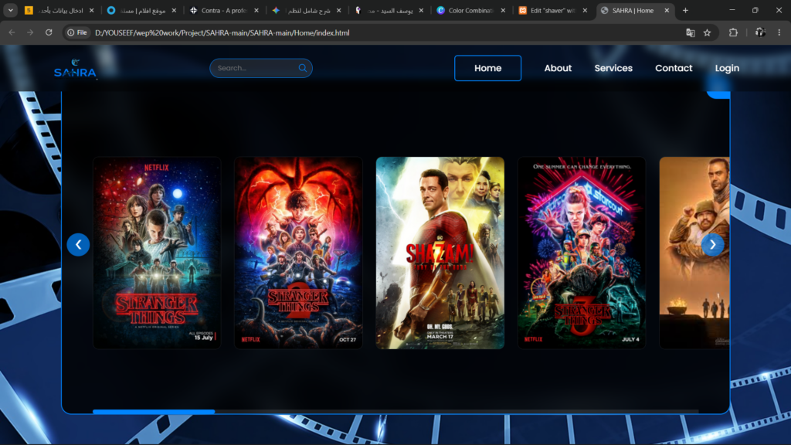Open the Login nav link
Image resolution: width=791 pixels, height=445 pixels.
pos(727,68)
